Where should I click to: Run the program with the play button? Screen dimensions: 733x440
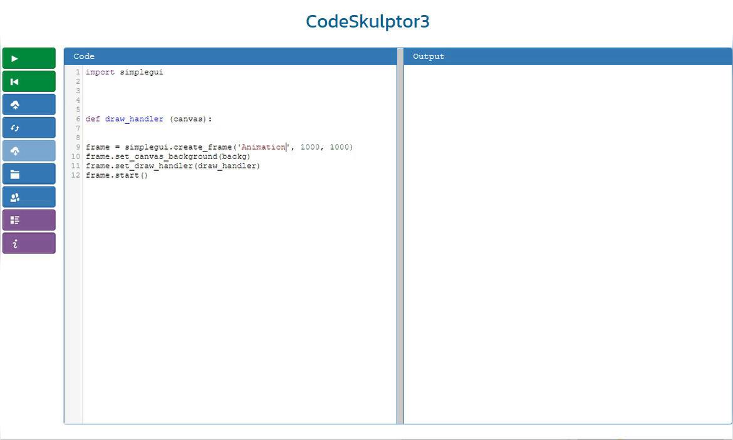coord(29,58)
